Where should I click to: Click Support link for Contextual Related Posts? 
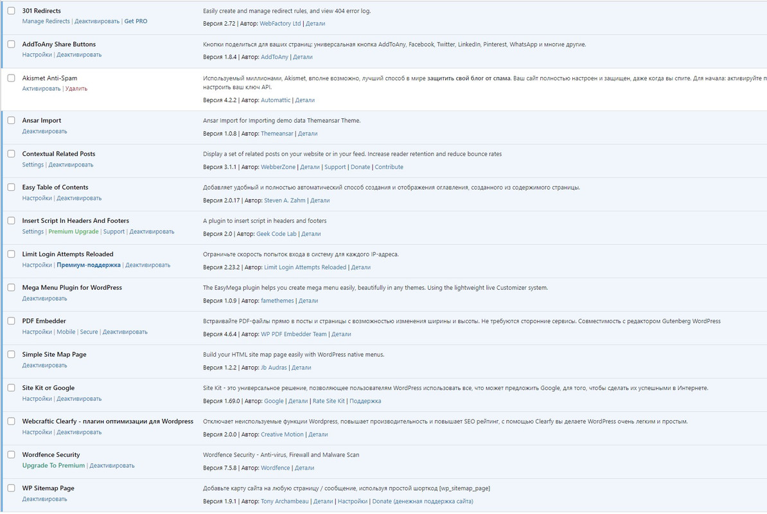[x=335, y=167]
